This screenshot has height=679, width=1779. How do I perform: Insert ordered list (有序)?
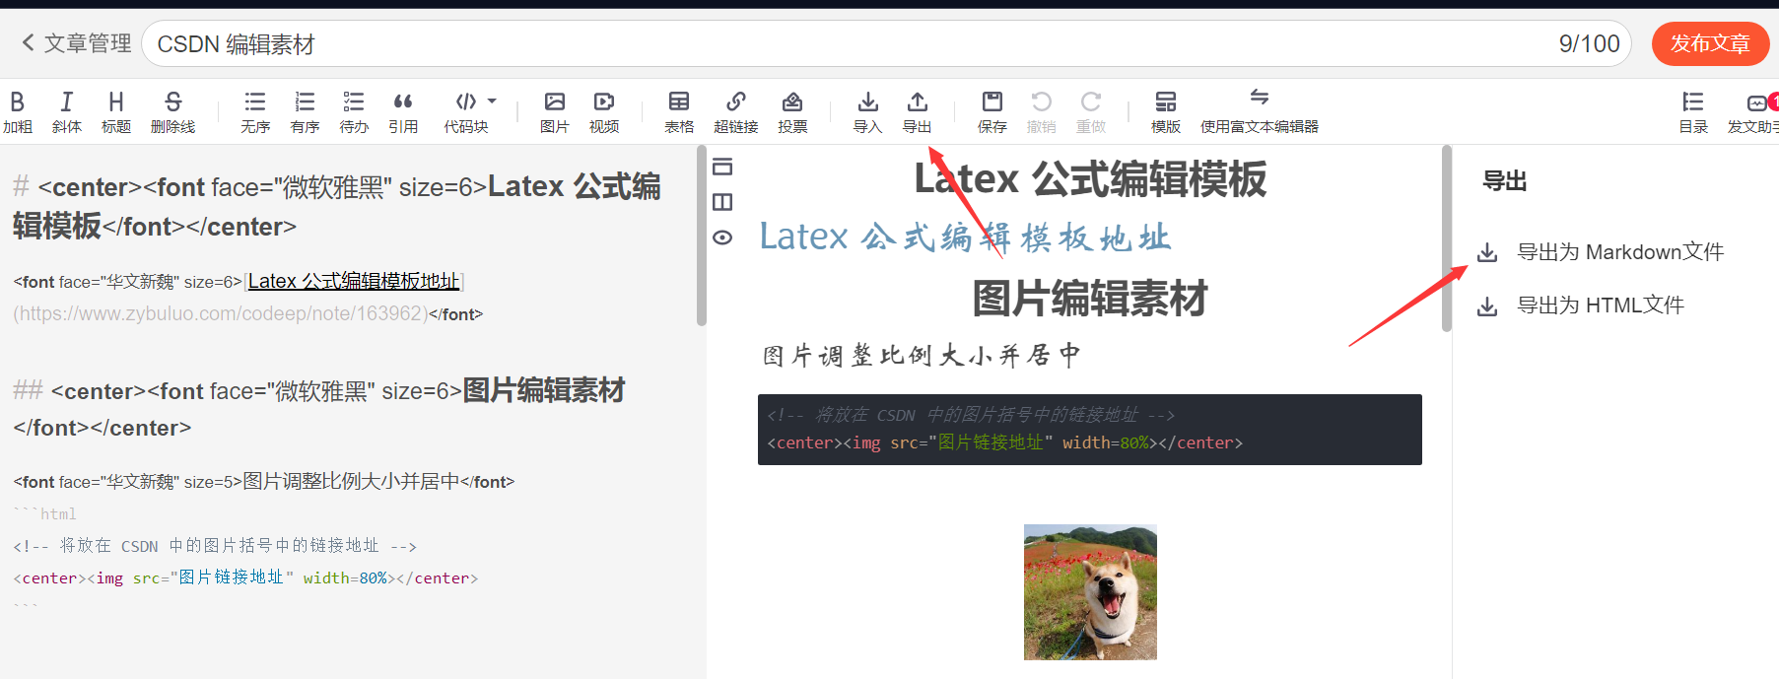[306, 111]
